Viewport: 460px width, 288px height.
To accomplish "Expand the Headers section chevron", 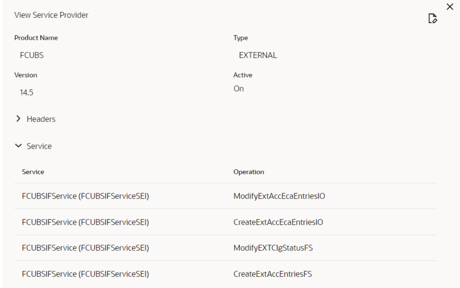I will pos(18,119).
